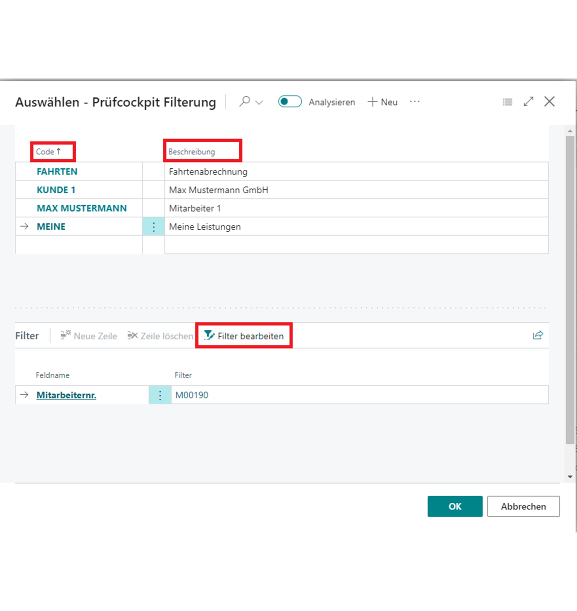Click the Beschreibung column header

click(x=192, y=152)
